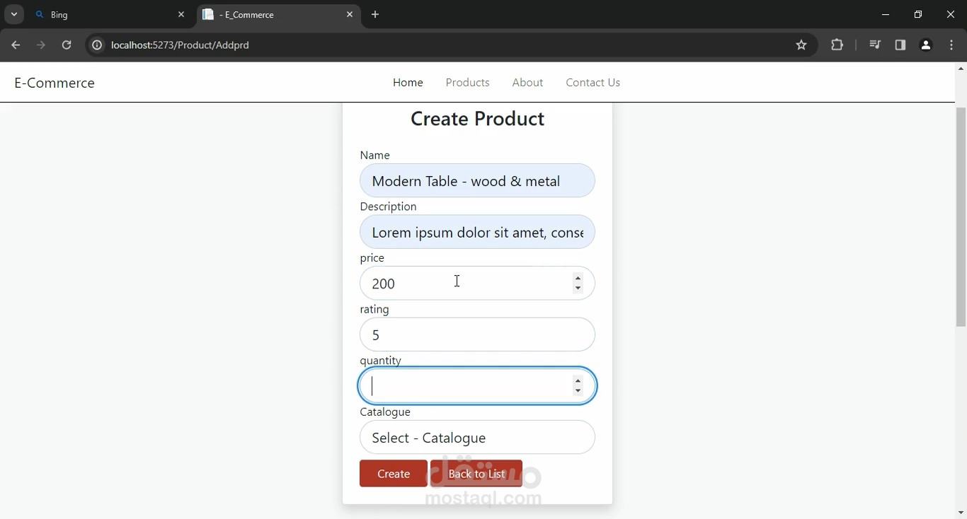Click the address bar URL
The height and width of the screenshot is (519, 967).
pos(180,45)
